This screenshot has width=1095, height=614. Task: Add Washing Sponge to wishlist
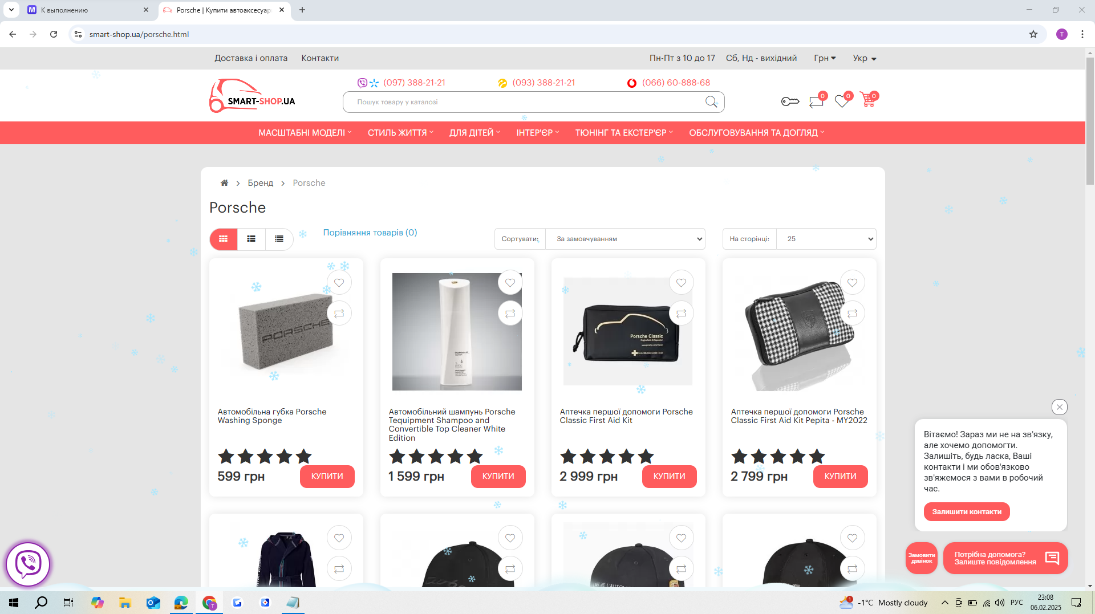[x=339, y=283]
